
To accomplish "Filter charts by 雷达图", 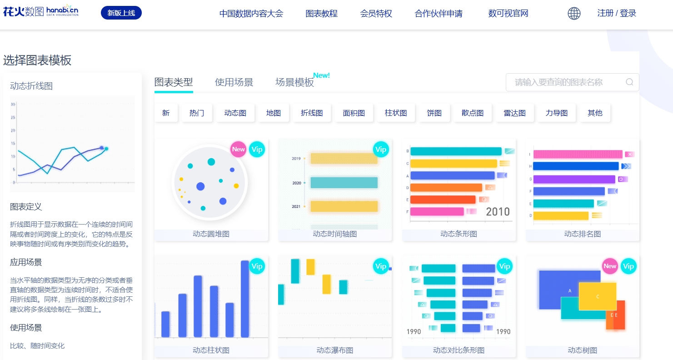I will tap(515, 113).
